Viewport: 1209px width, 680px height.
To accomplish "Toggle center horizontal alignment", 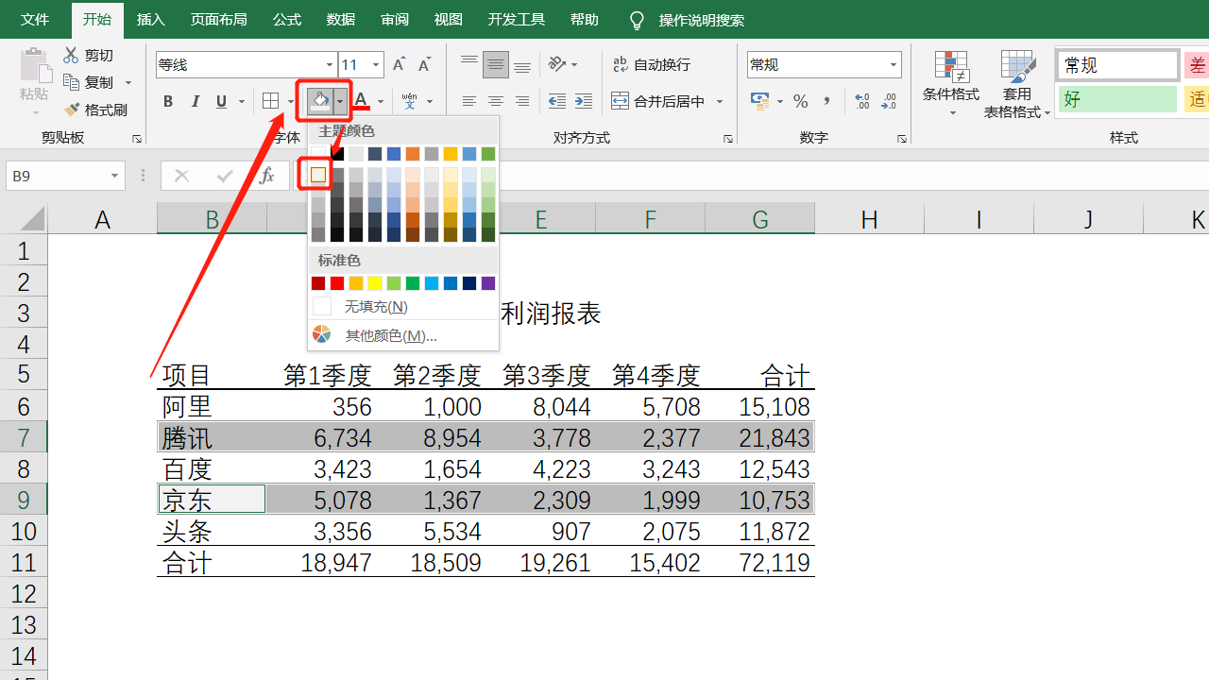I will 496,101.
